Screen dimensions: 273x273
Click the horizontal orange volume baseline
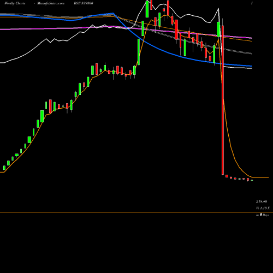(x=136, y=212)
